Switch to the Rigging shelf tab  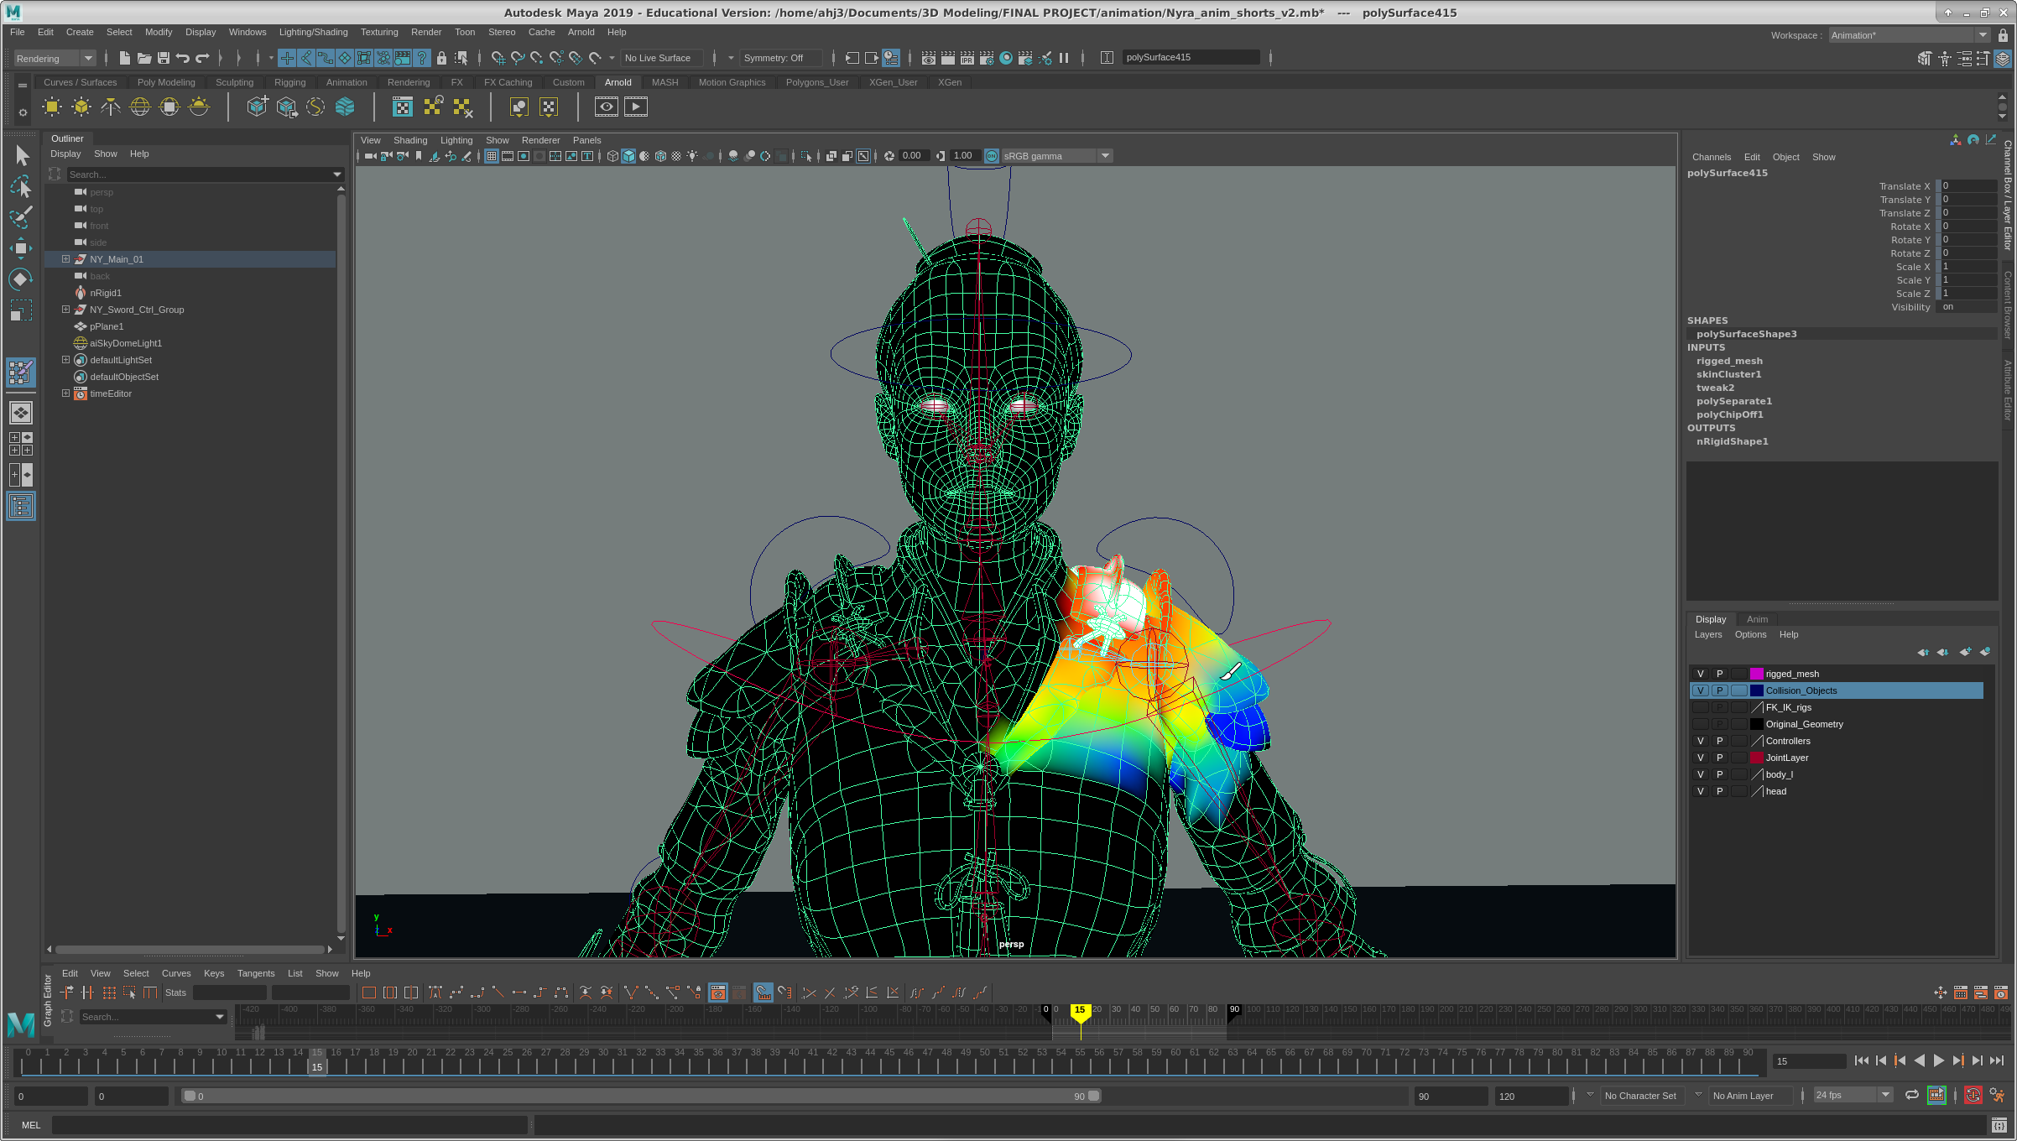289,82
